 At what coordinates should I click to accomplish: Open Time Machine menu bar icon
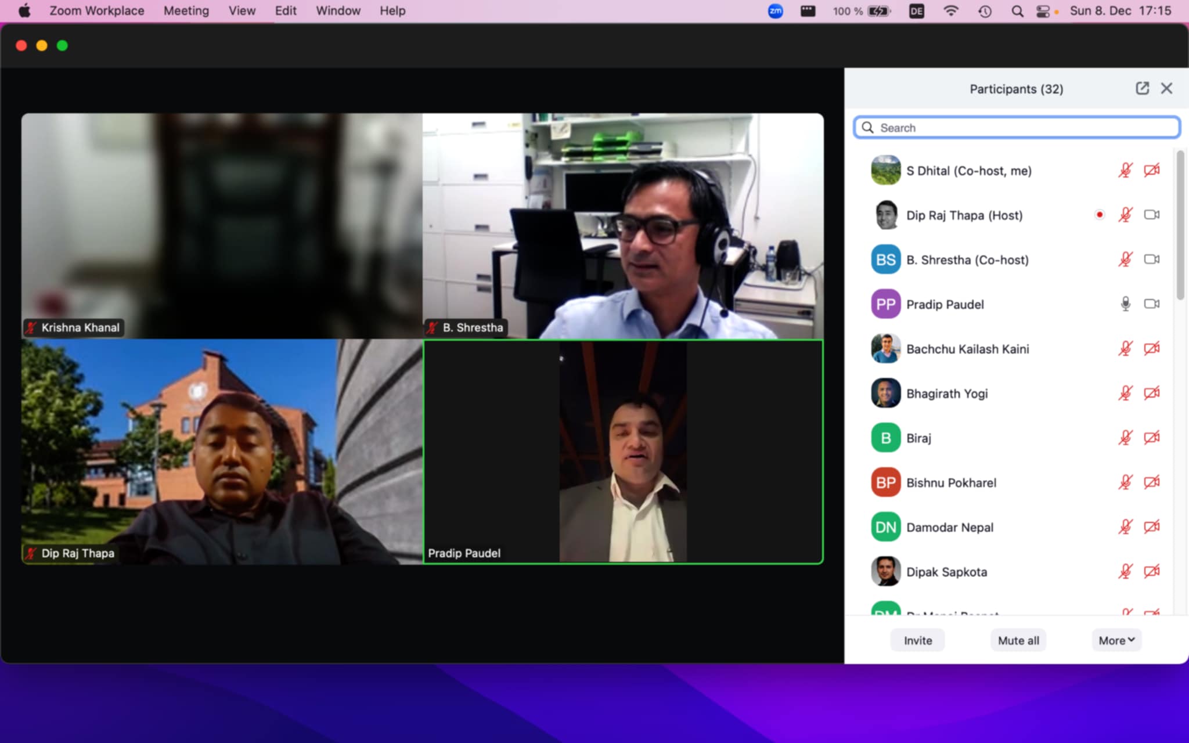tap(985, 11)
